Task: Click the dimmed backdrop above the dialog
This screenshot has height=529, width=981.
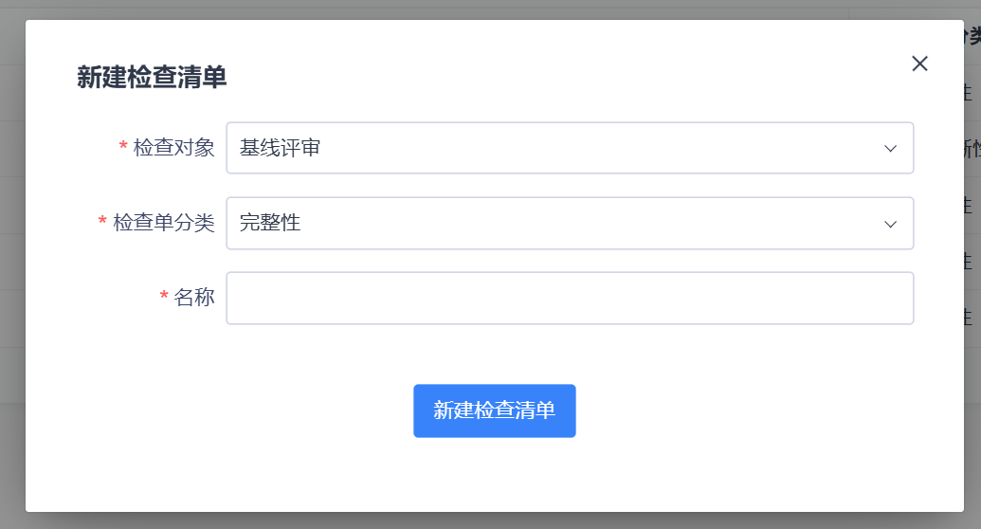Action: pos(474,9)
